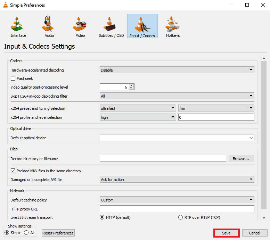Viewport: 270px width, 240px height.
Task: Open the x264 profile dropdown showing high
Action: coord(138,117)
